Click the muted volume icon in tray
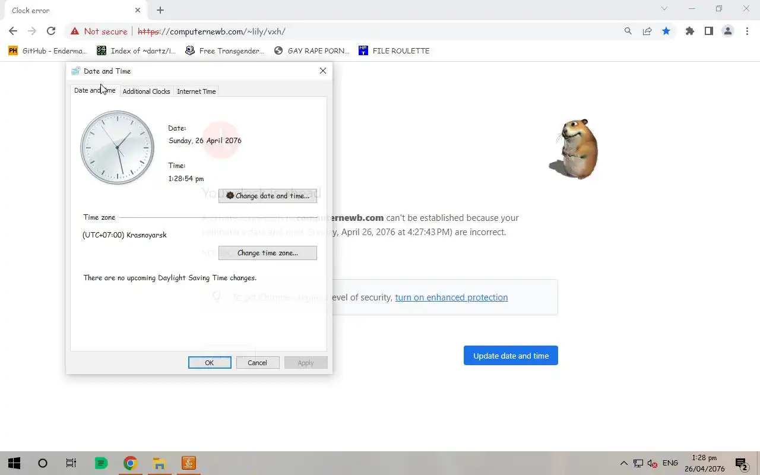Image resolution: width=760 pixels, height=475 pixels. [x=652, y=463]
